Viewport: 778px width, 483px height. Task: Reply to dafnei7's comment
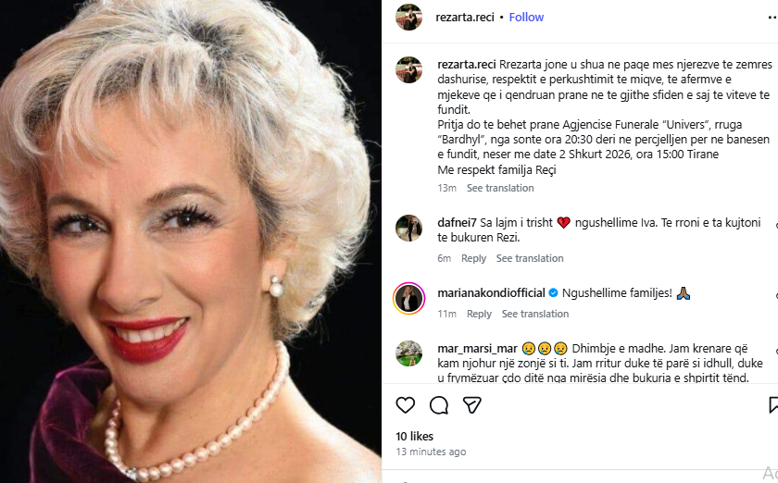(473, 258)
